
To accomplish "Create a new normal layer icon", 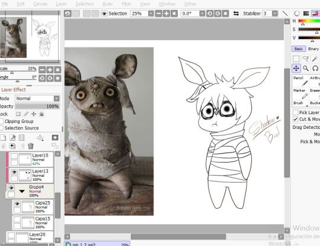I will (x=3, y=138).
